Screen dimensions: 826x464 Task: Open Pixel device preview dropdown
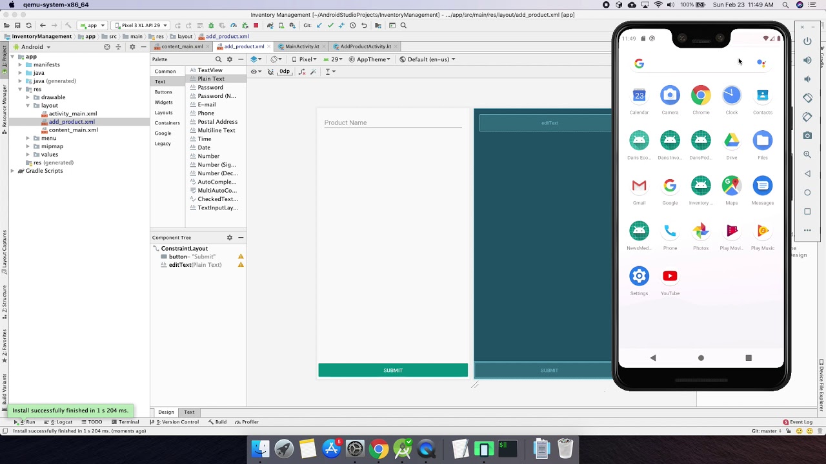pos(305,59)
